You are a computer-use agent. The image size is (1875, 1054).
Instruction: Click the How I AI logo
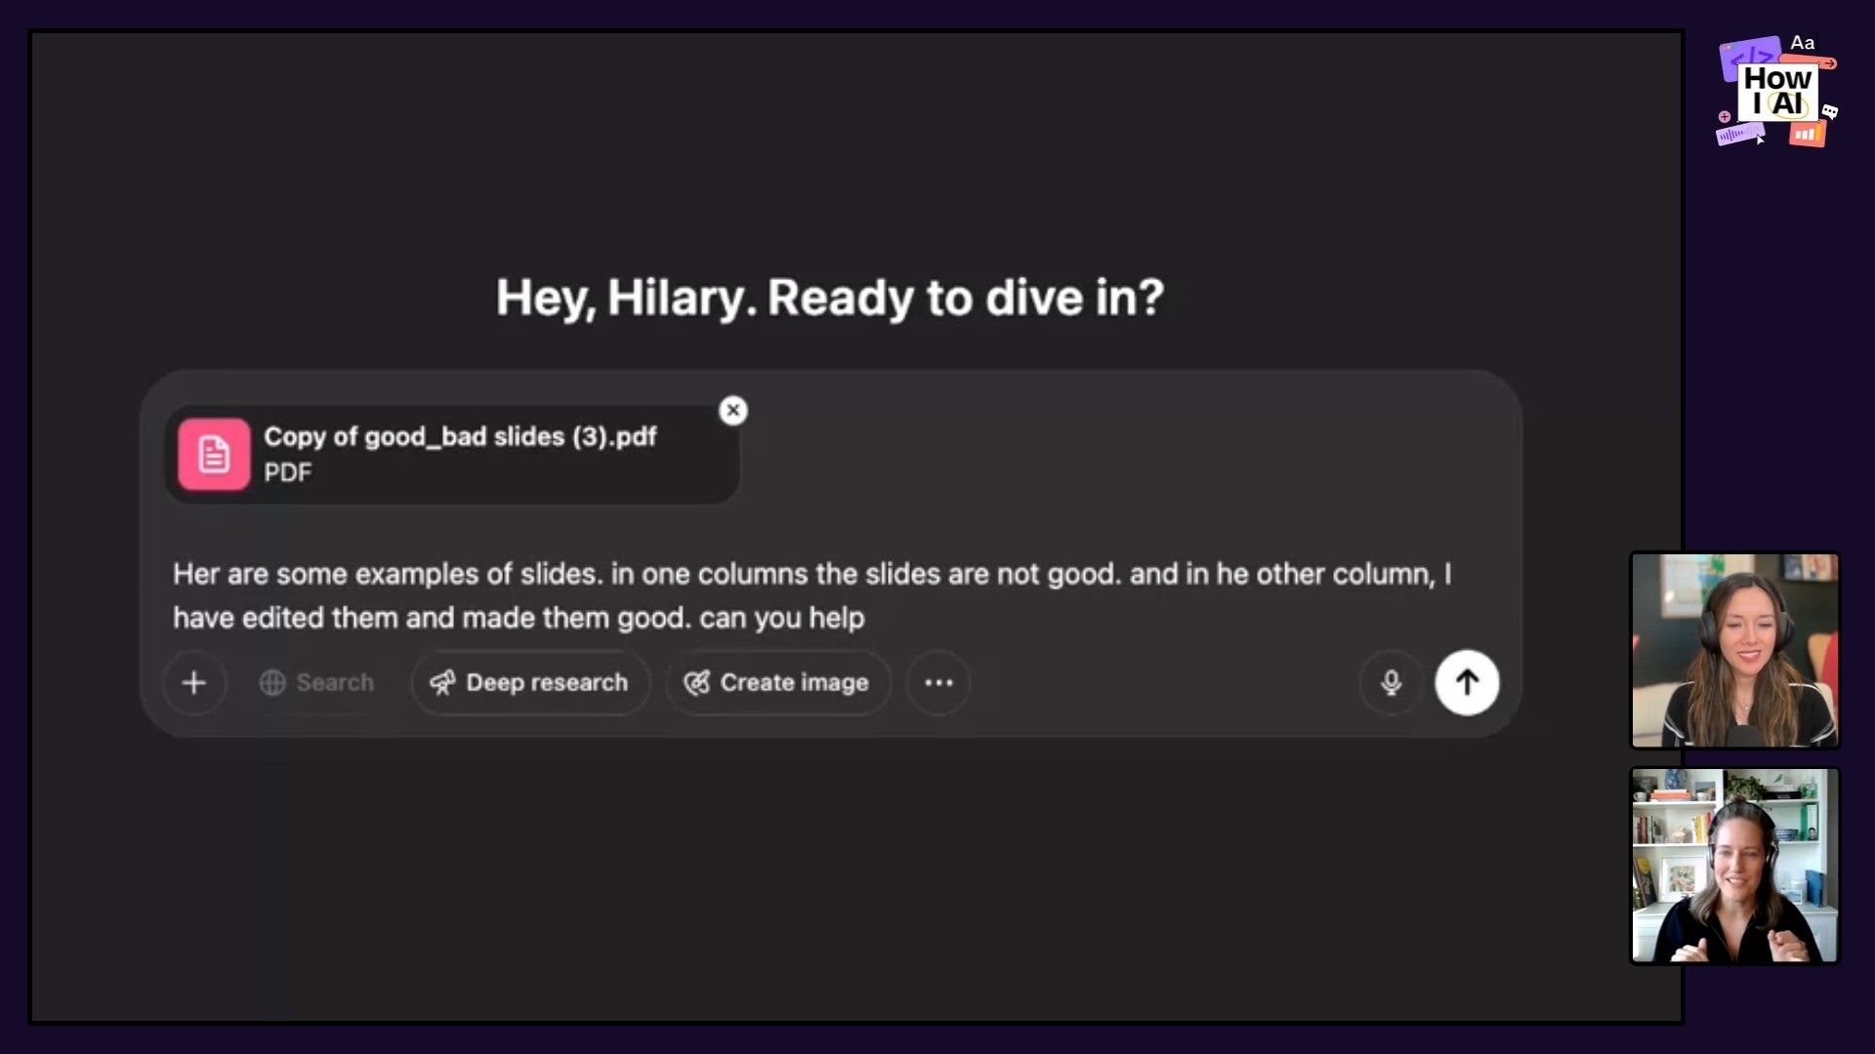[1777, 93]
